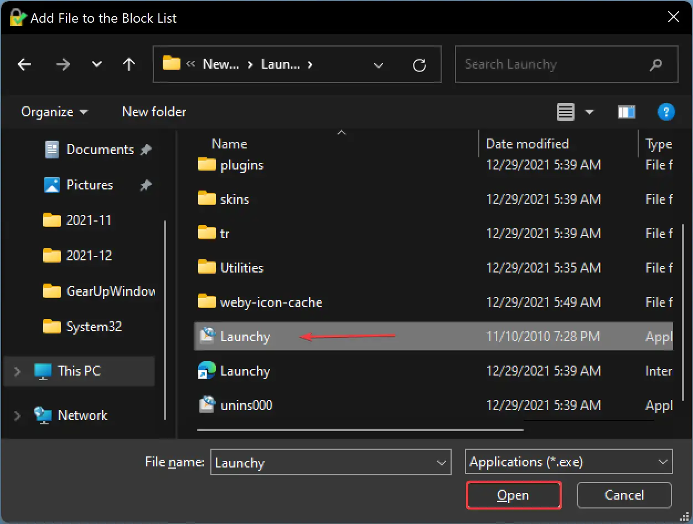The height and width of the screenshot is (524, 693).
Task: Click the navigation pane scrollbar
Action: coord(165,320)
